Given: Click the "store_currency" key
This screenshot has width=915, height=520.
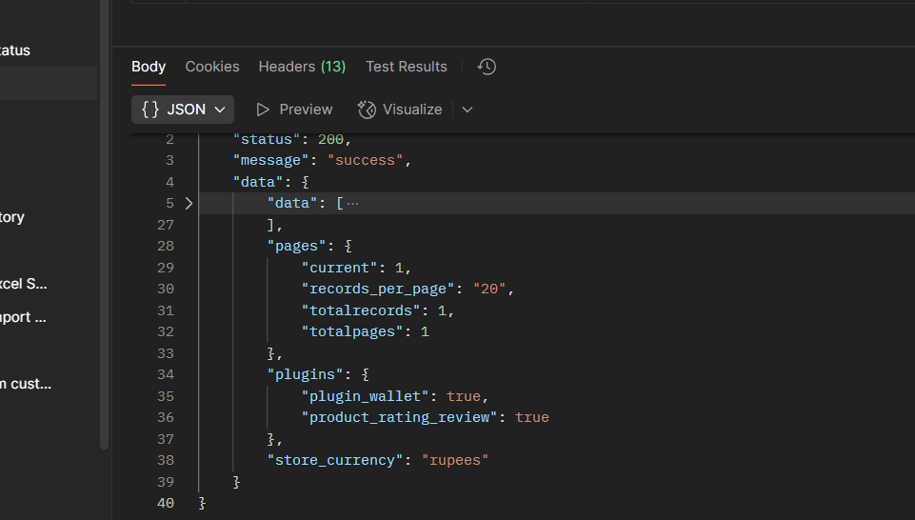Looking at the screenshot, I should 335,460.
